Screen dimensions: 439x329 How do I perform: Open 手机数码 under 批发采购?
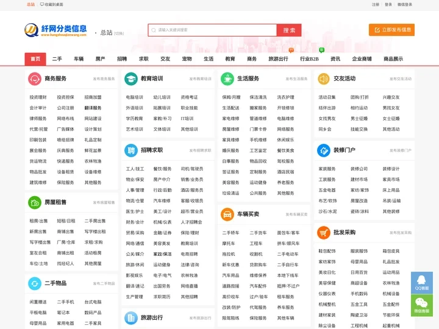tap(359, 294)
